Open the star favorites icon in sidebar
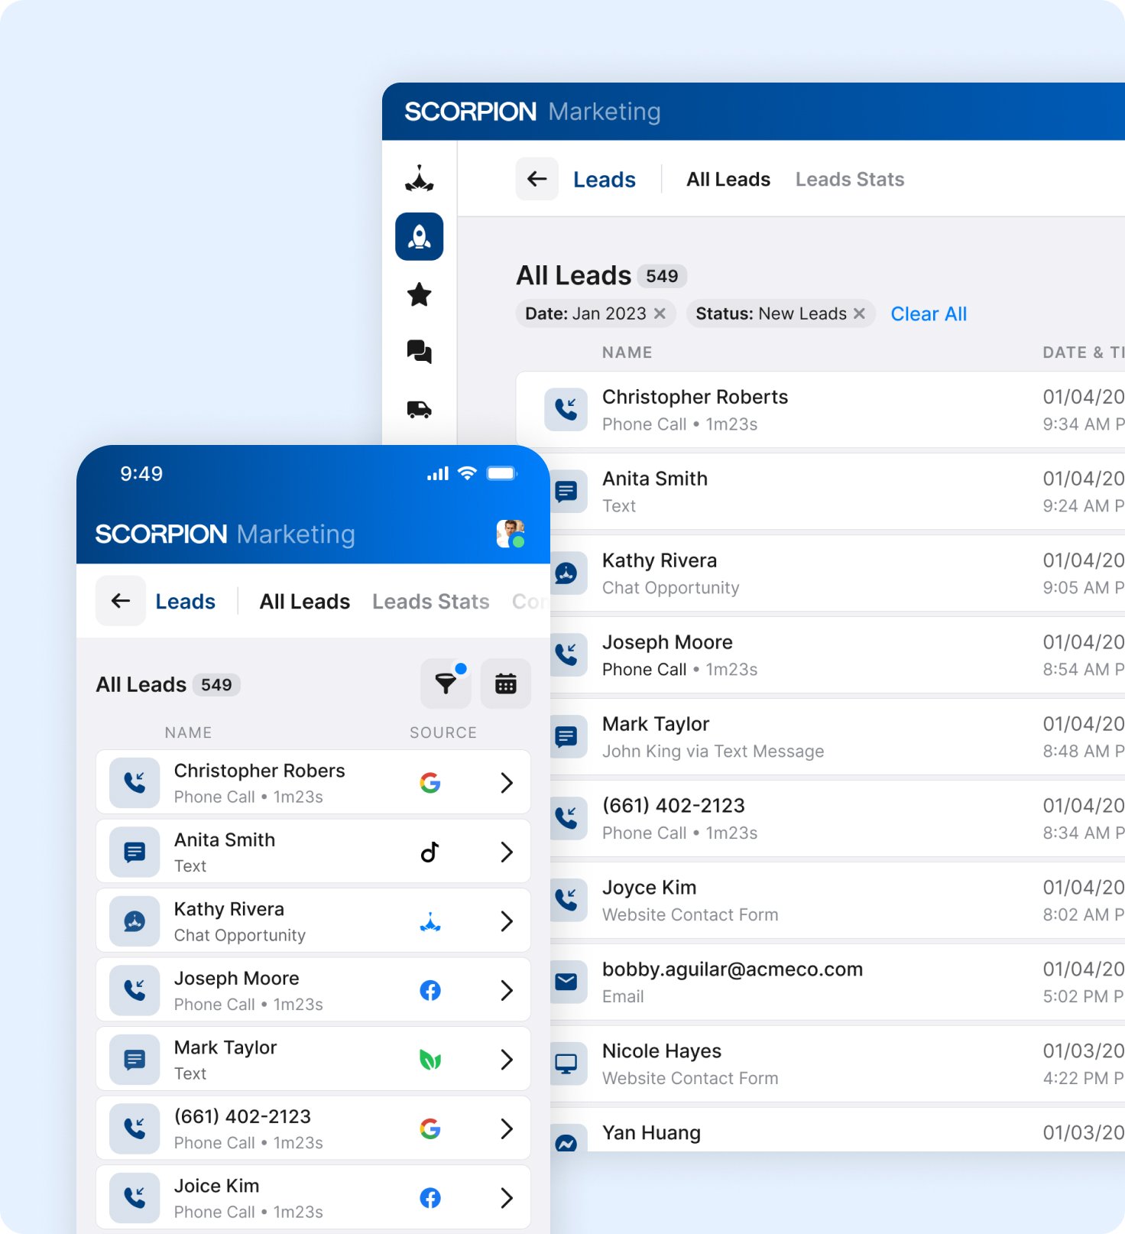Viewport: 1125px width, 1234px height. point(419,294)
